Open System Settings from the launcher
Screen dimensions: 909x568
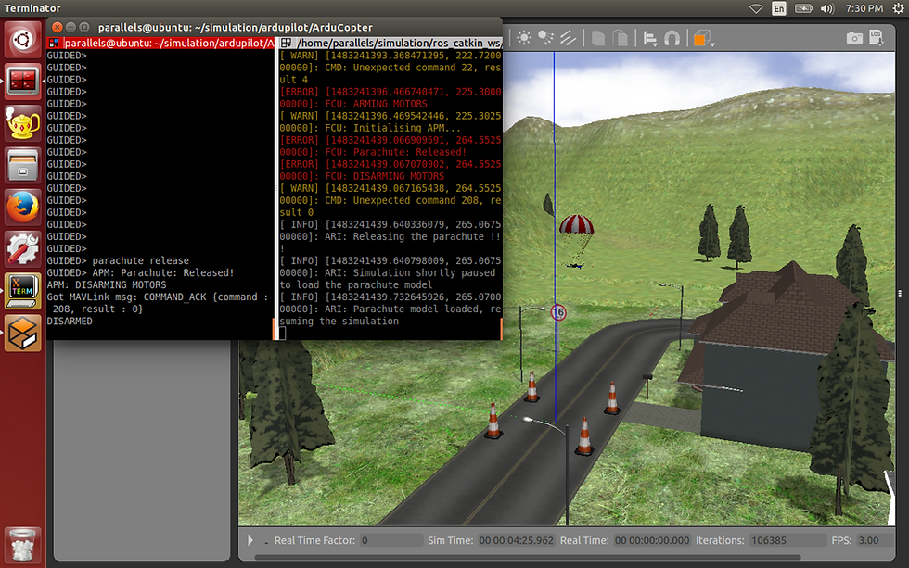(x=23, y=249)
